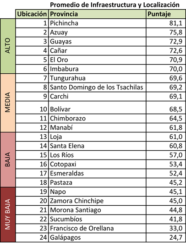Click the Chimborazo score 64,5
This screenshot has width=186, height=247.
(x=166, y=118)
